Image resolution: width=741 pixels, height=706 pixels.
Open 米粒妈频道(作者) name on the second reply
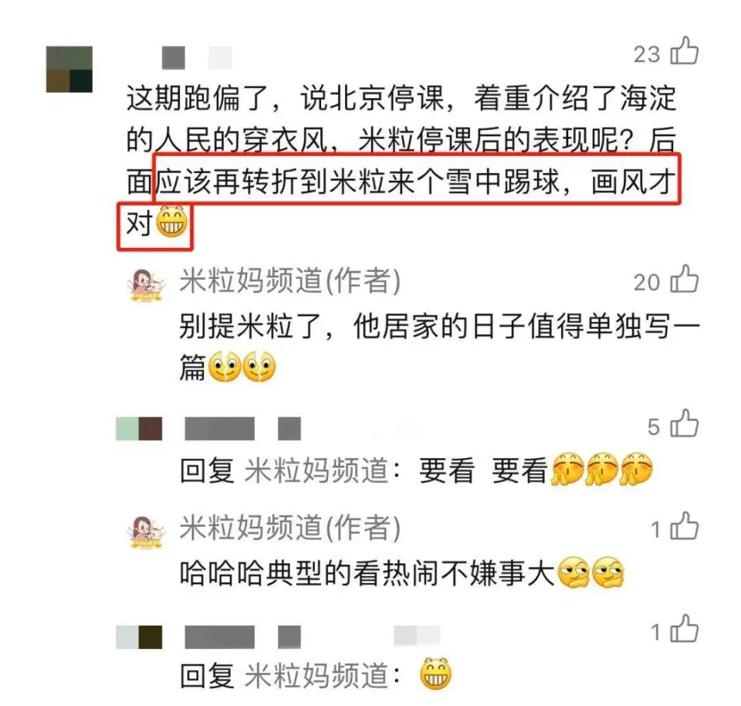290,528
